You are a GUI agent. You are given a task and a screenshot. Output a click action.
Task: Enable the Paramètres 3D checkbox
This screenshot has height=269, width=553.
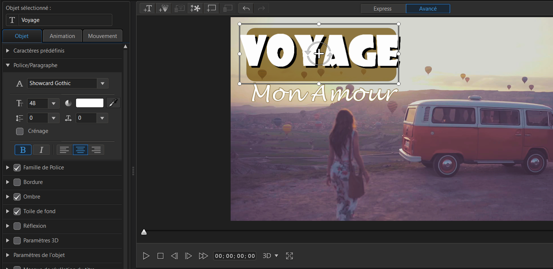coord(17,241)
